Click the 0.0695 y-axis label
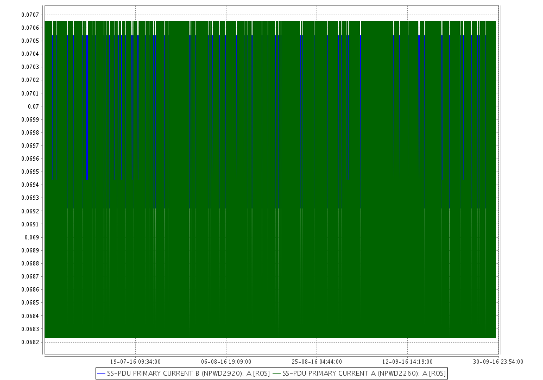 pyautogui.click(x=30, y=172)
